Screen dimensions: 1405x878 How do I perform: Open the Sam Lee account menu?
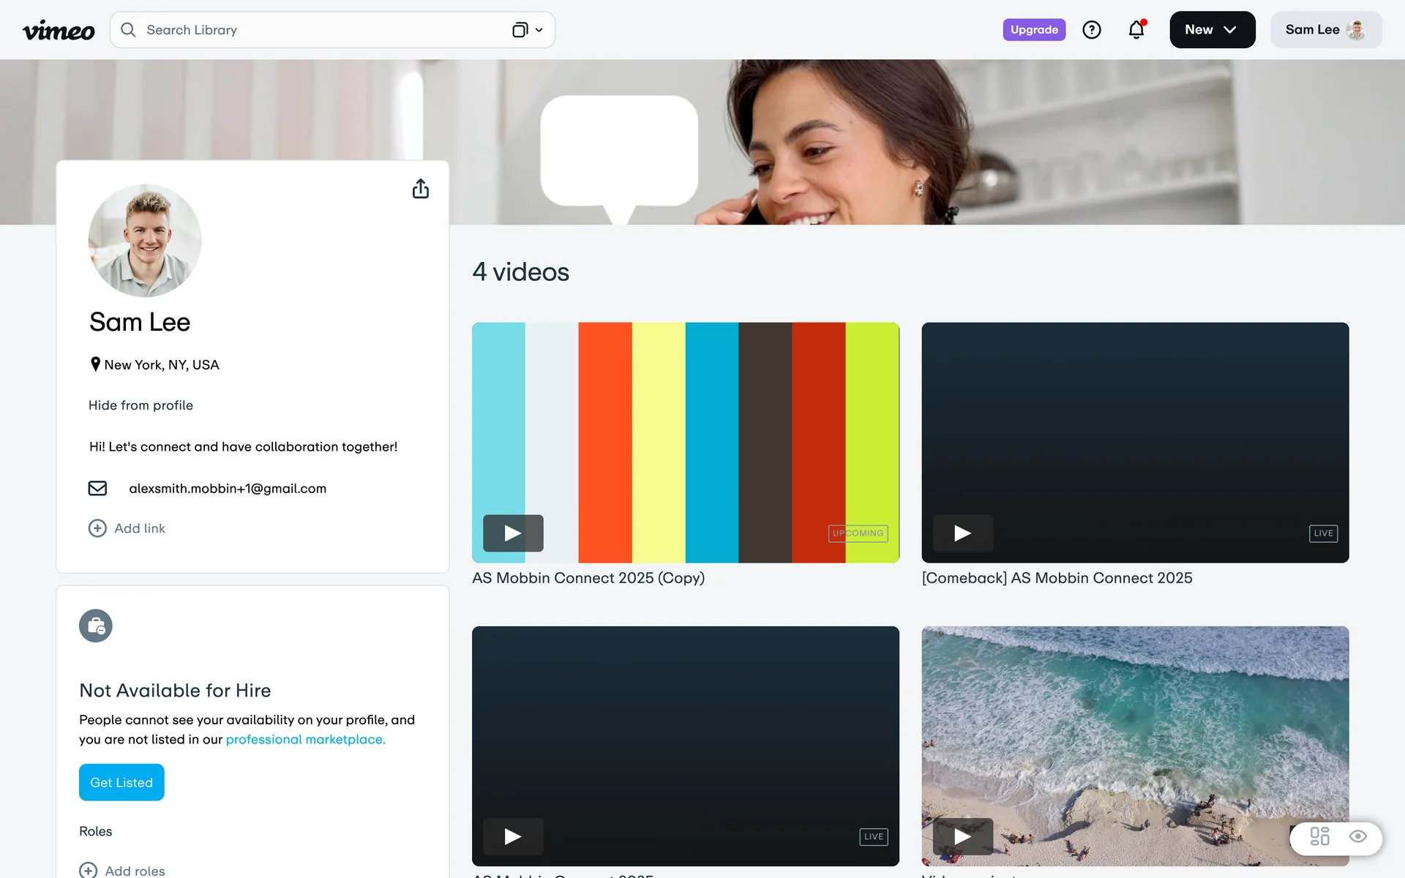1325,30
